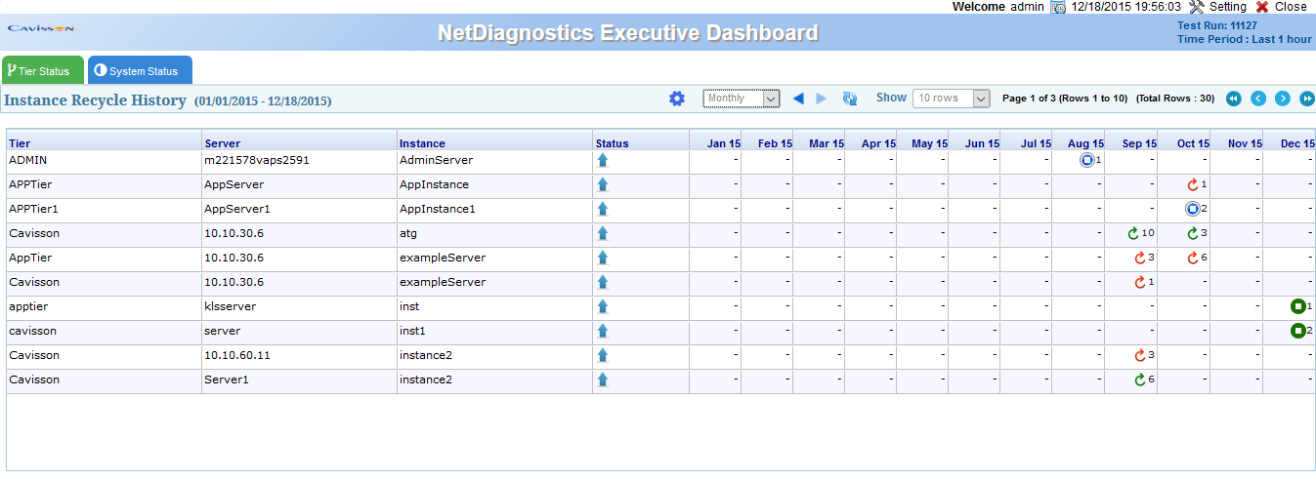Click AdminServer stop icon in Aug 15
Screen dimensions: 1316x479
point(1086,160)
